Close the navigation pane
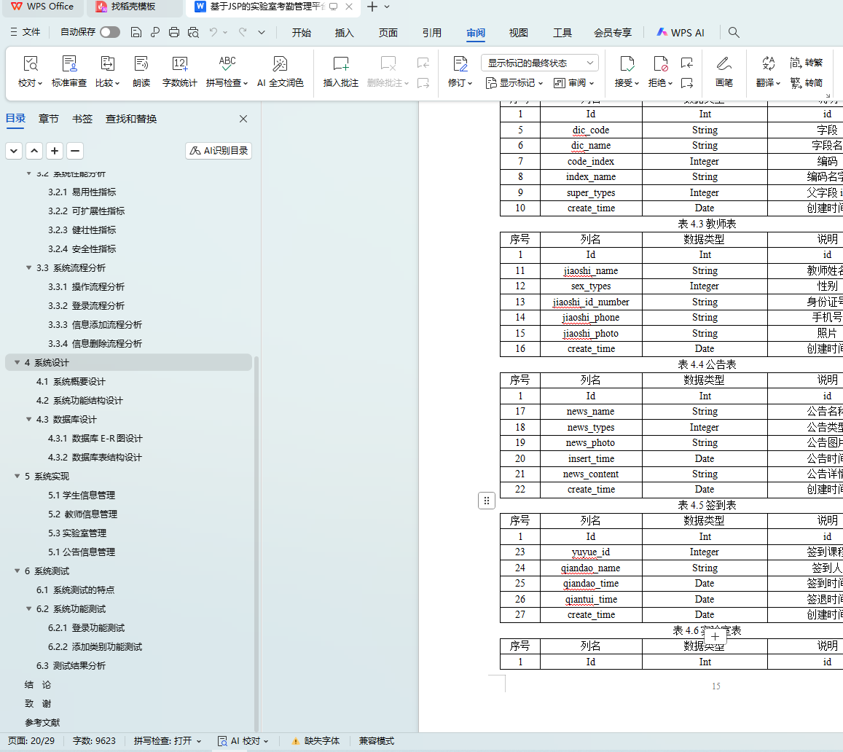The width and height of the screenshot is (843, 752). (x=243, y=119)
